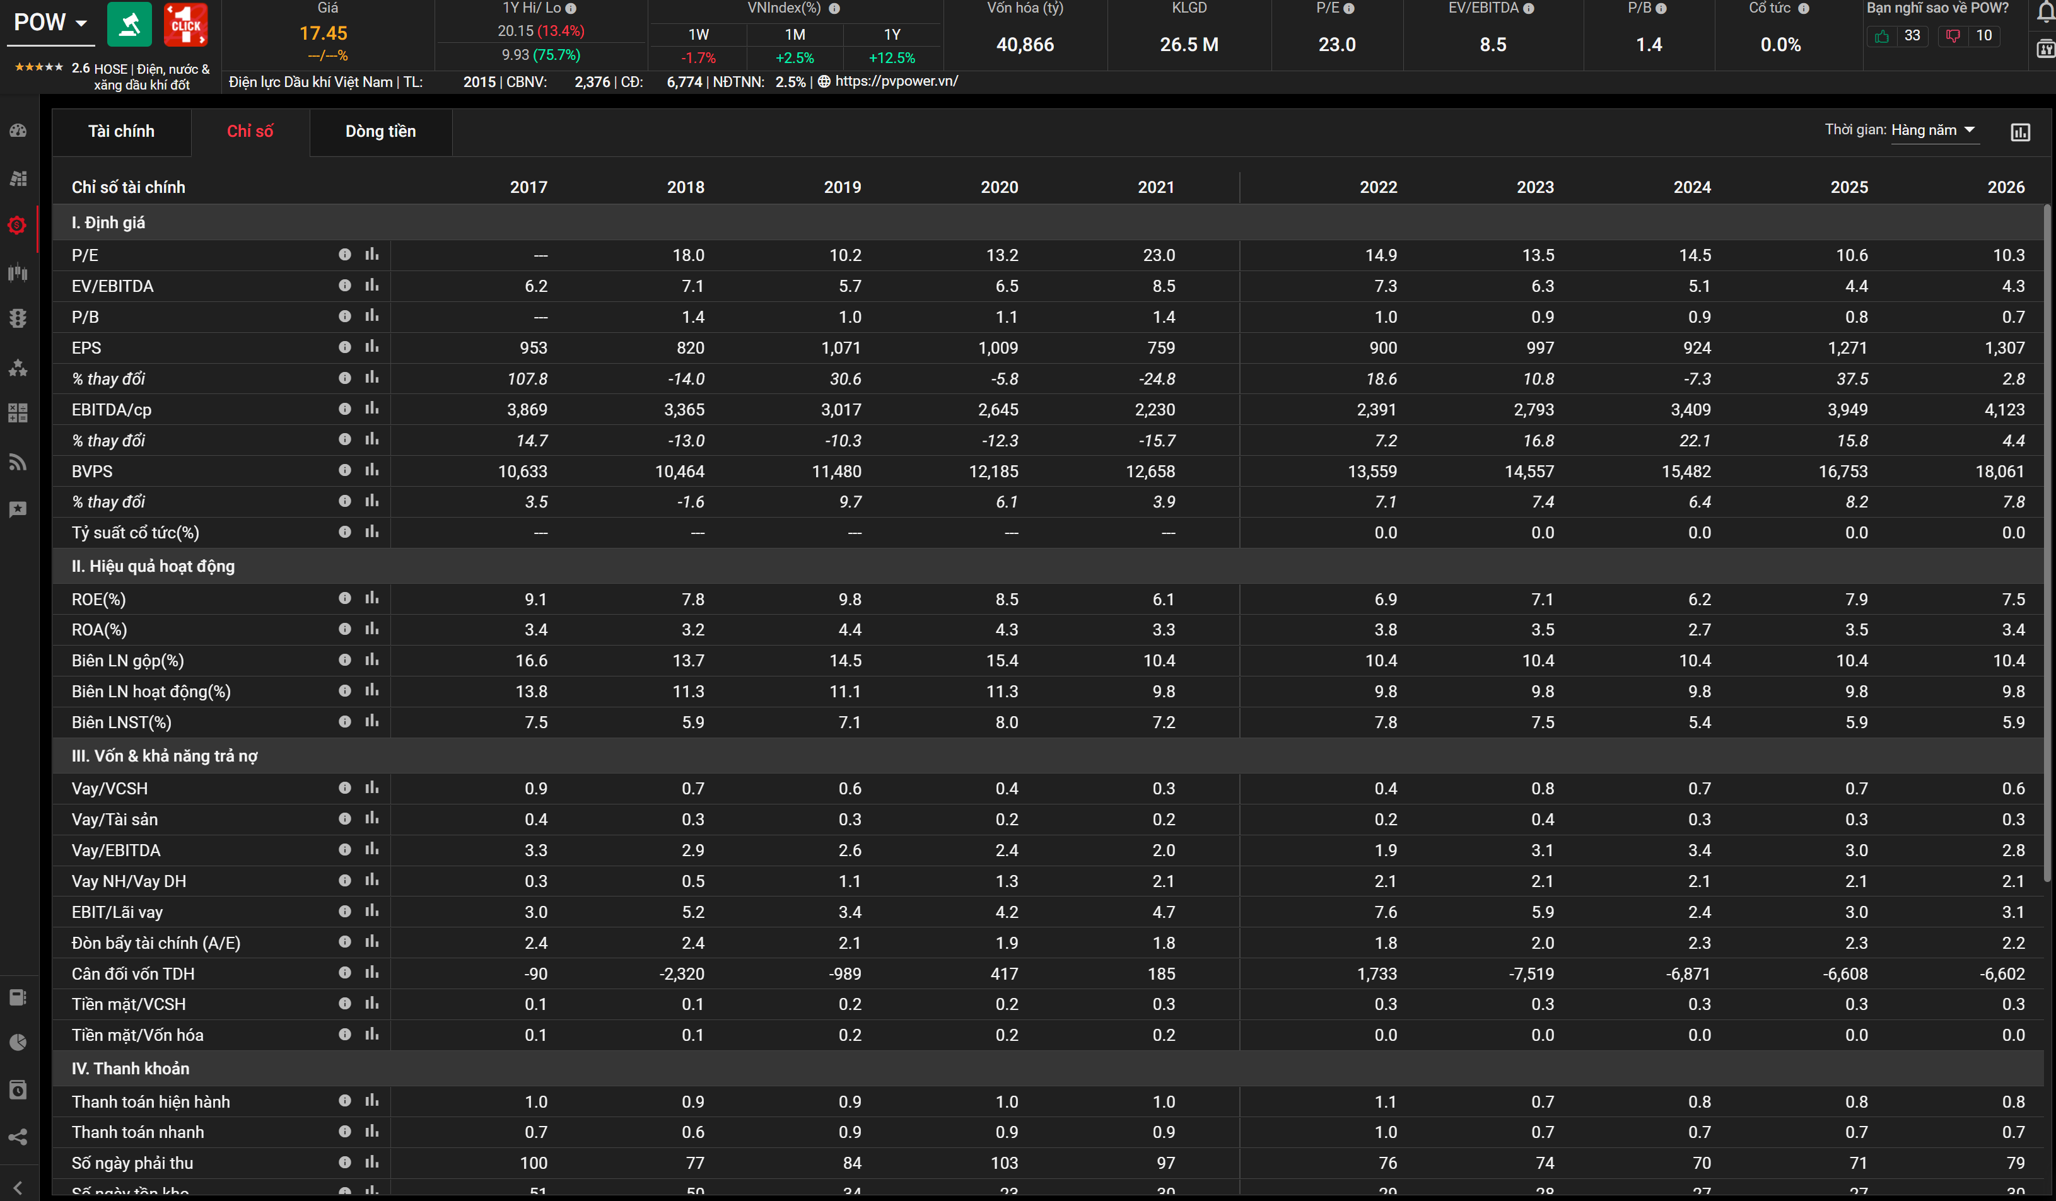Click info icon next to 1Y Hi/Lo
This screenshot has height=1201, width=2056.
pos(571,8)
